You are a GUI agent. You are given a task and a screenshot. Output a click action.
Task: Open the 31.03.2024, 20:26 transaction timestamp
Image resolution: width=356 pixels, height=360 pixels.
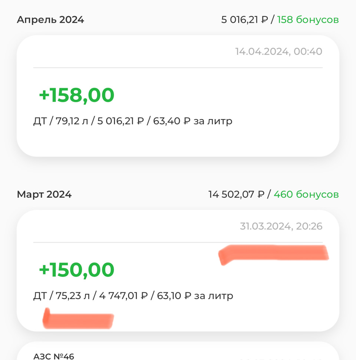(281, 226)
